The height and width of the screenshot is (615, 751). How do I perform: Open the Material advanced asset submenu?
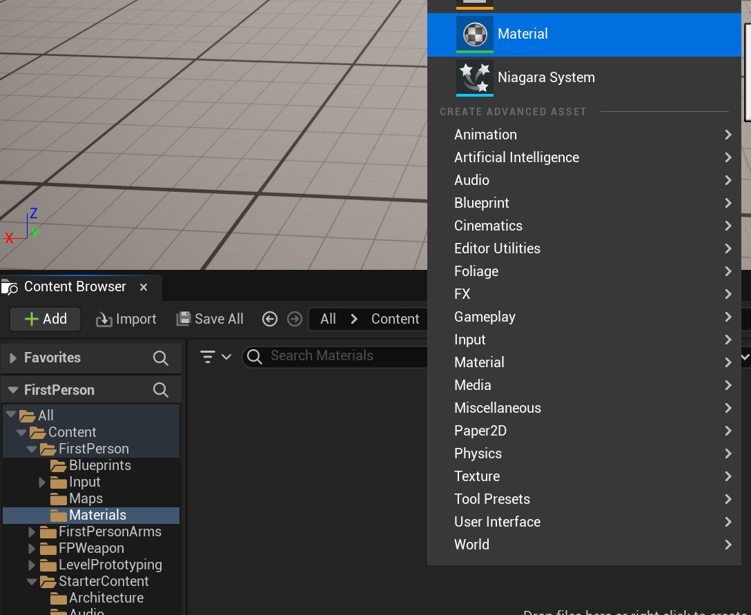[584, 362]
